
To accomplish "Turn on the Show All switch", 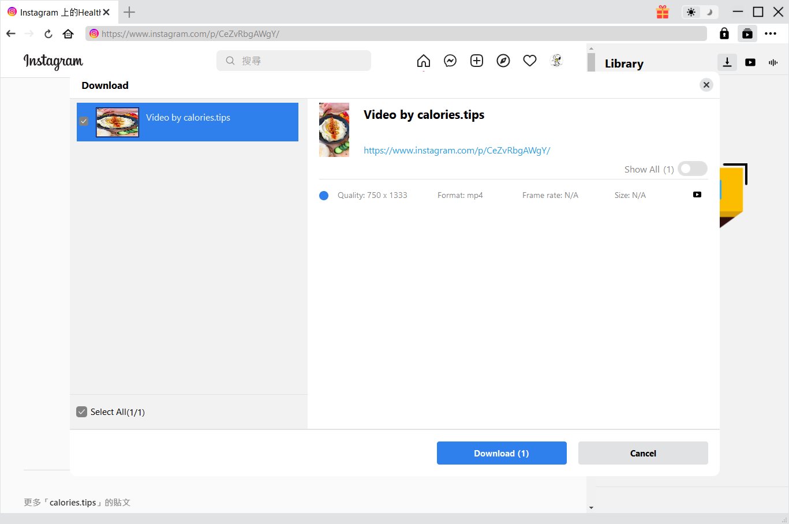I will (692, 169).
